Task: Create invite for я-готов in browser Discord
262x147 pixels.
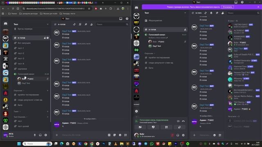Action: (x=45, y=38)
